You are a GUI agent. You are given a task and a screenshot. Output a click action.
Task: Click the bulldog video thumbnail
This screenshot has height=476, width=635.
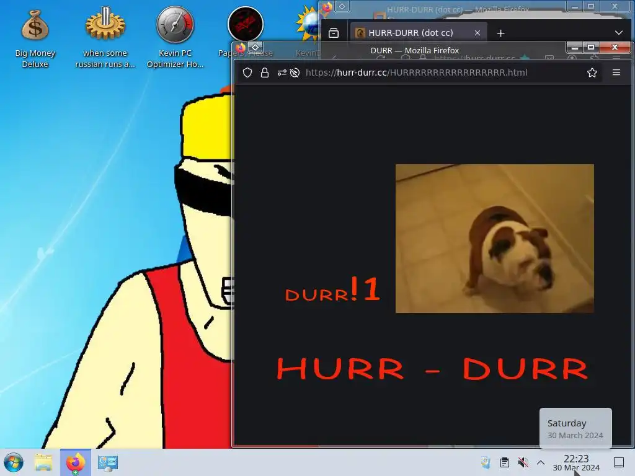tap(494, 239)
